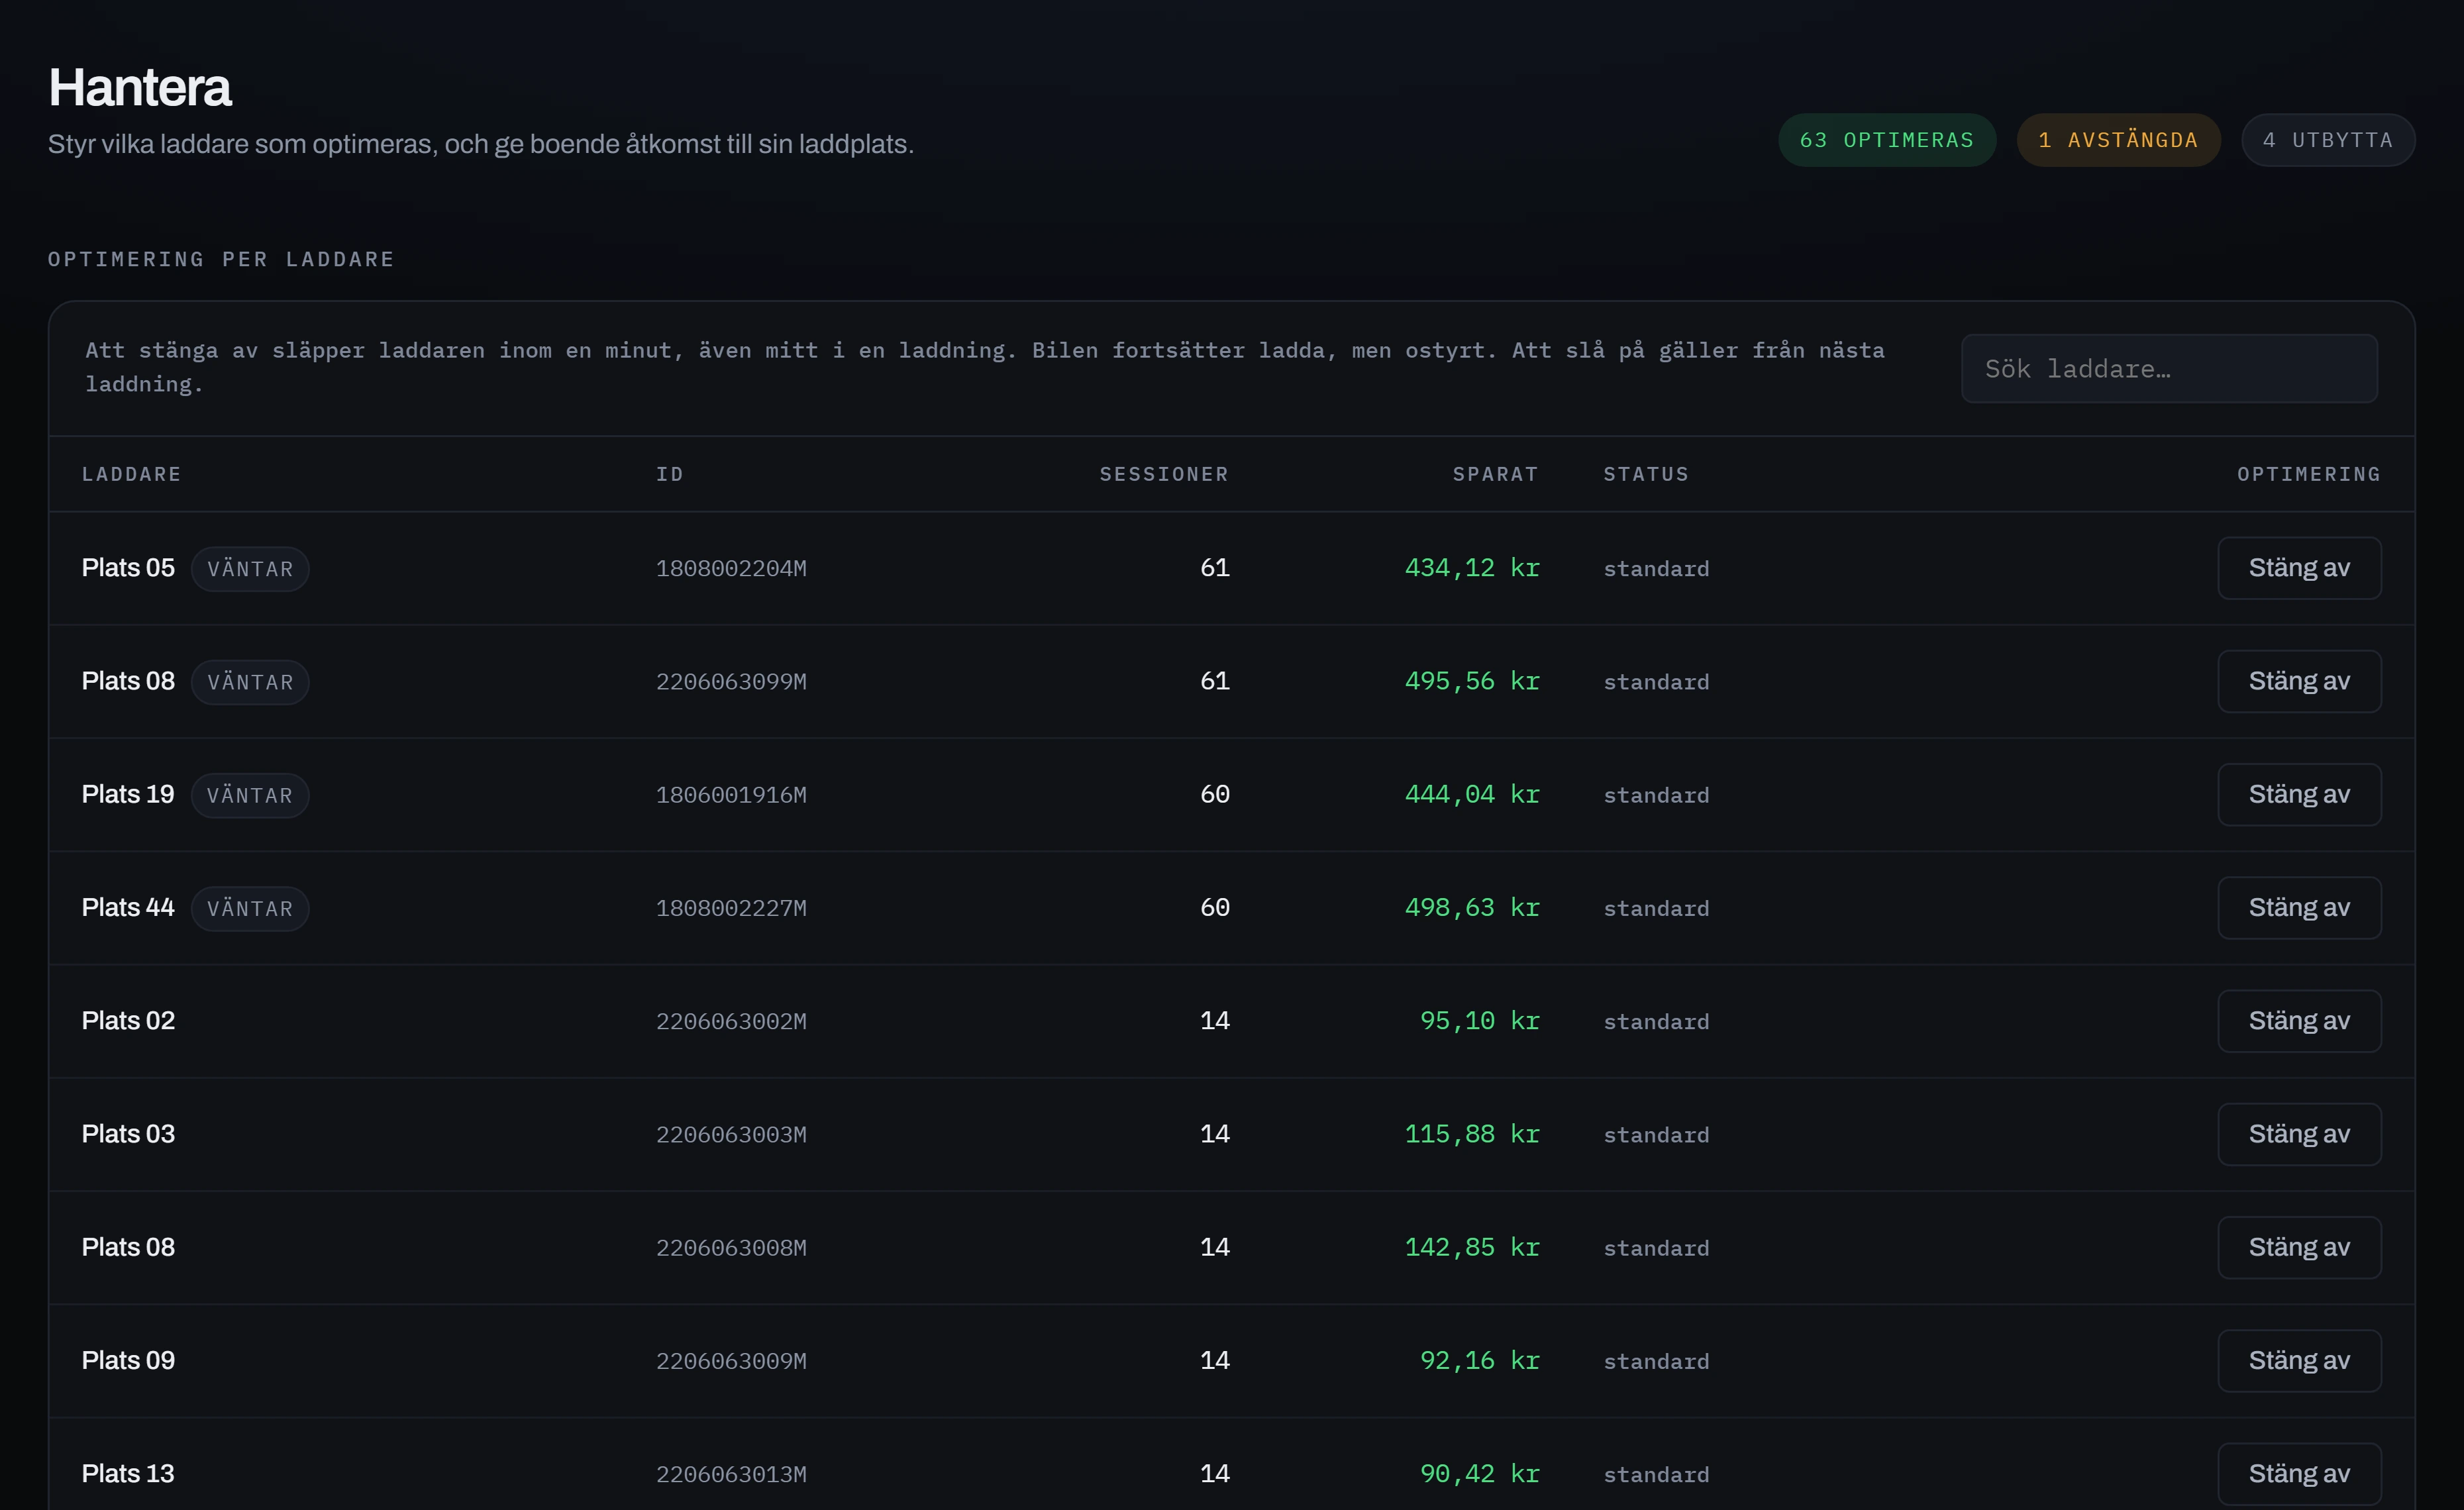The height and width of the screenshot is (1510, 2464).
Task: Select charger ID 1808002204M
Action: [x=731, y=568]
